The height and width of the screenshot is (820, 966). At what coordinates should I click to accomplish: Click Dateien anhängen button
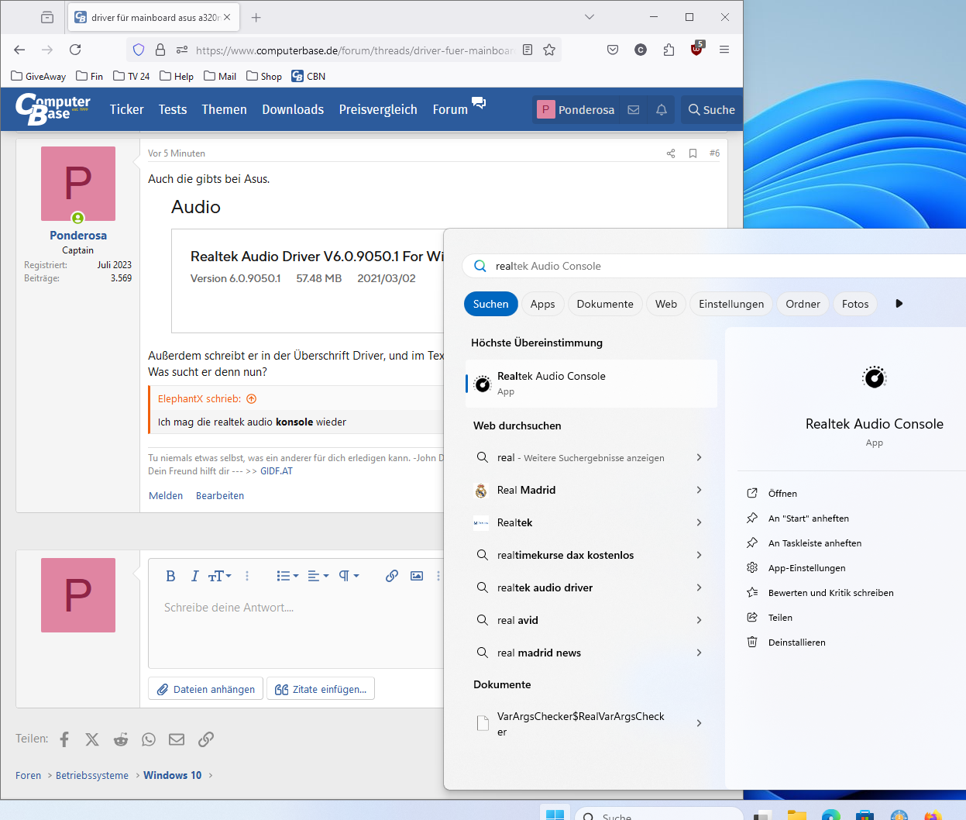[x=206, y=689]
